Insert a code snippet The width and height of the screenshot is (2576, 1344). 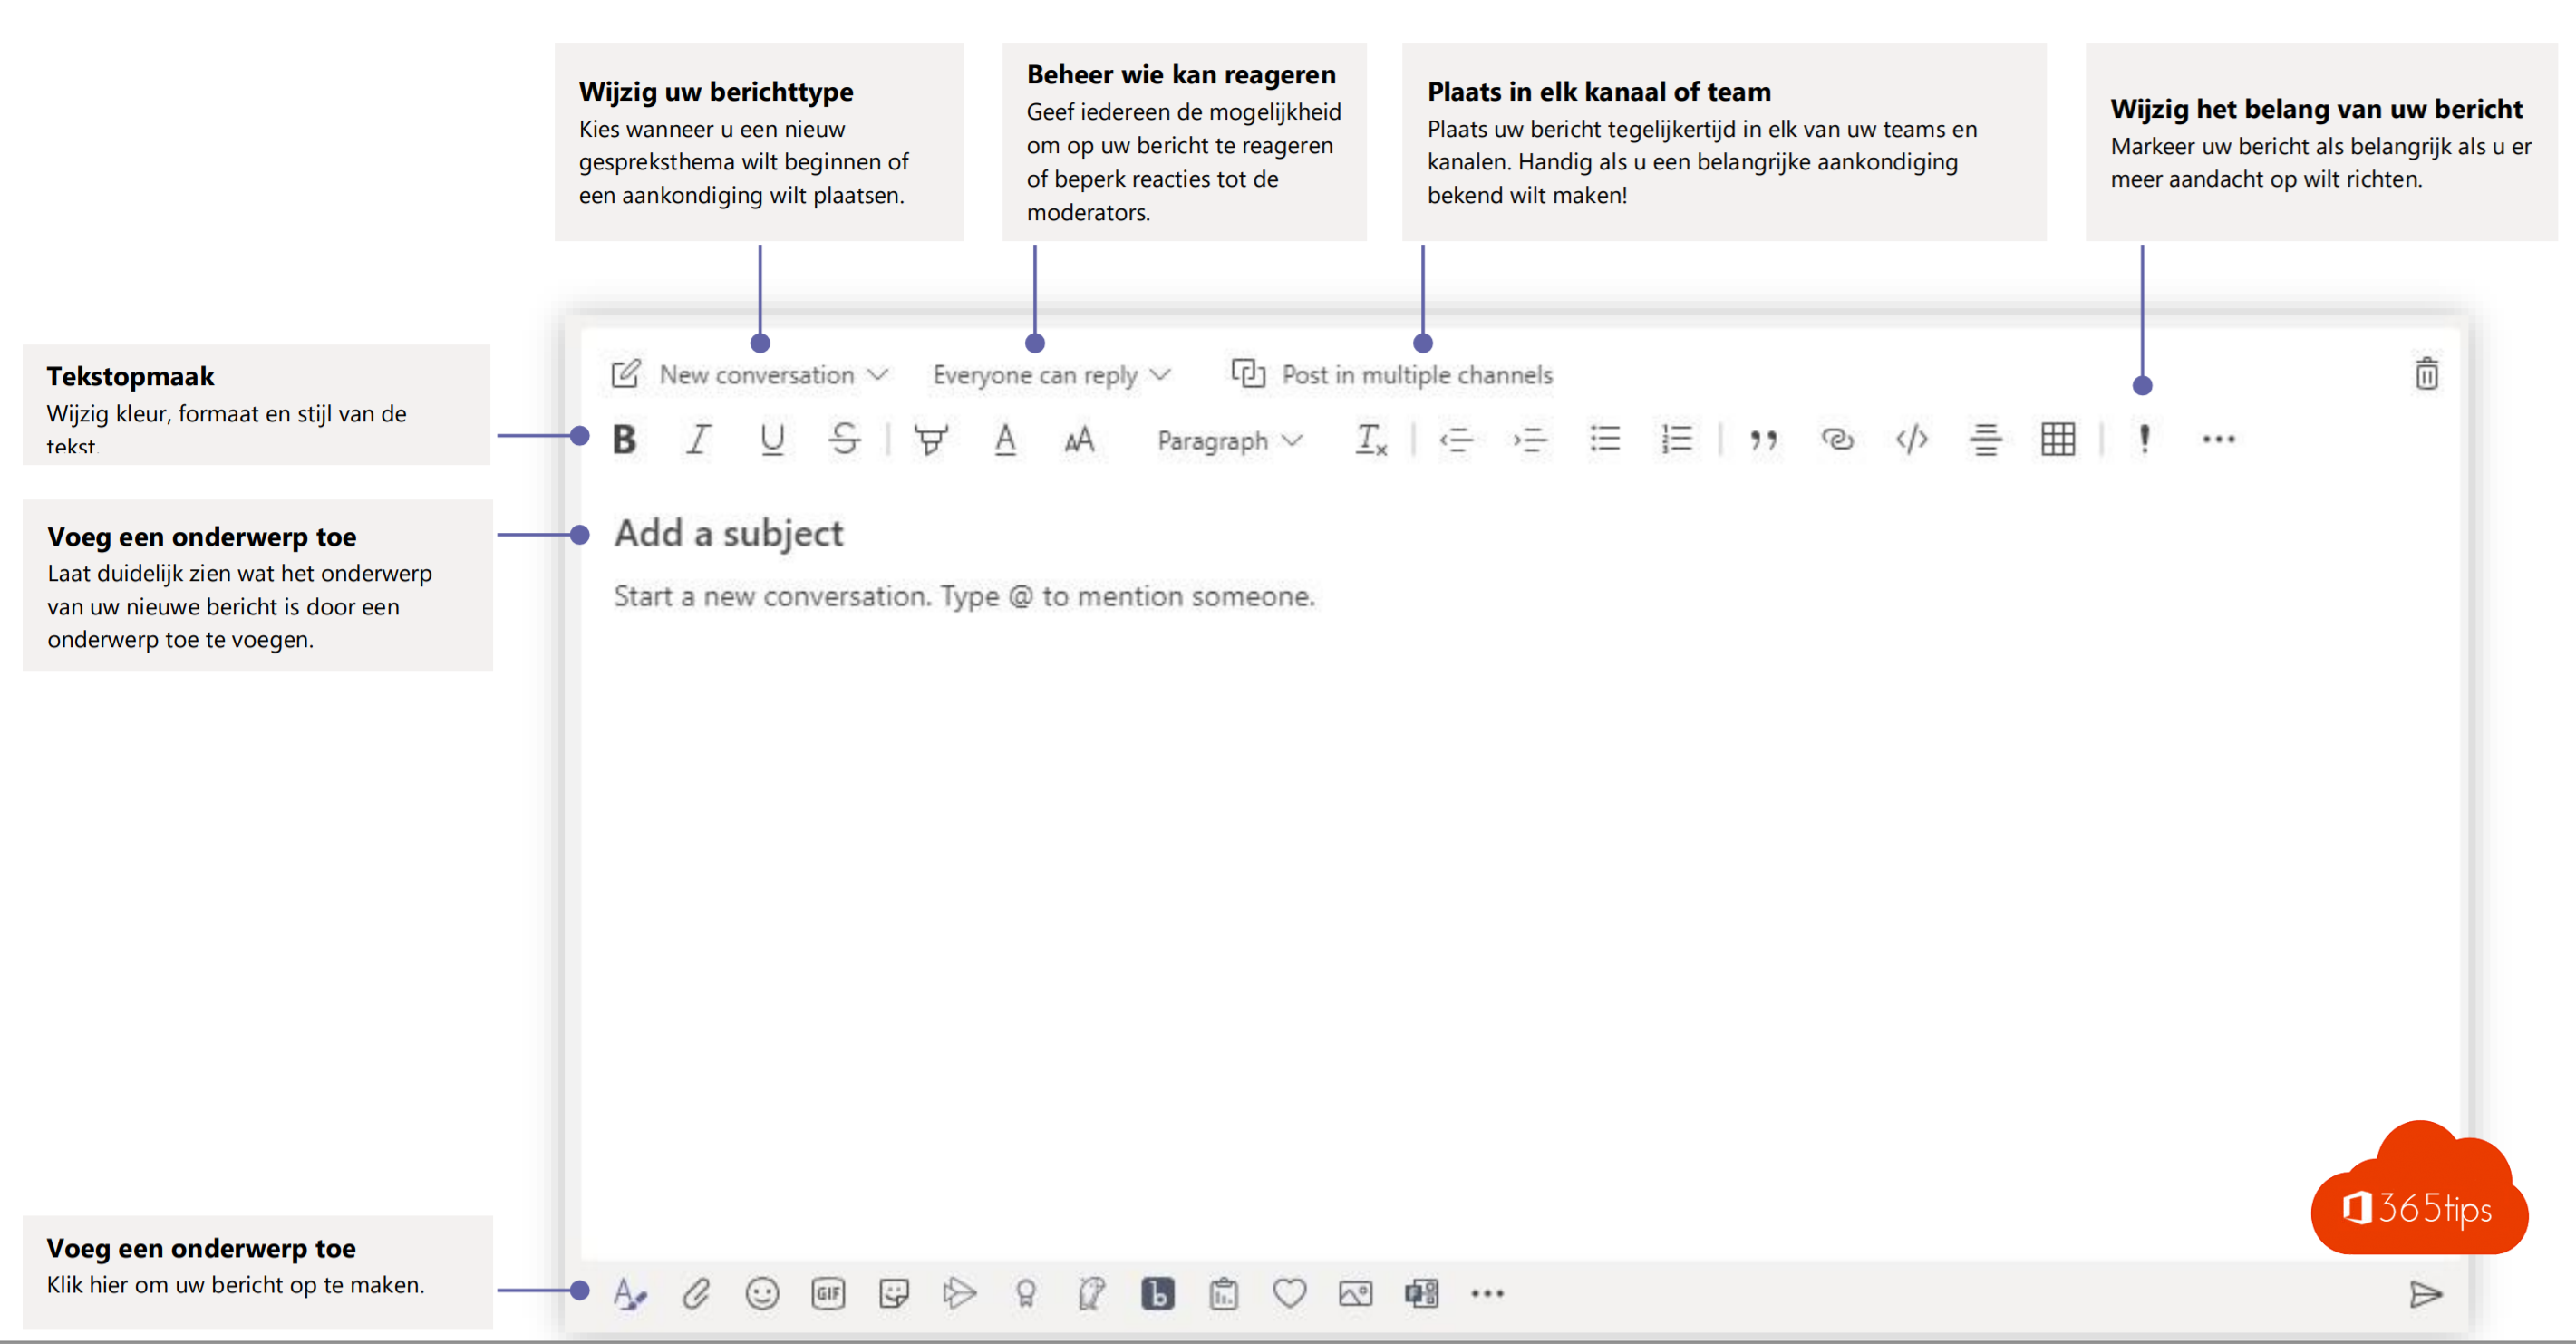[x=1911, y=439]
